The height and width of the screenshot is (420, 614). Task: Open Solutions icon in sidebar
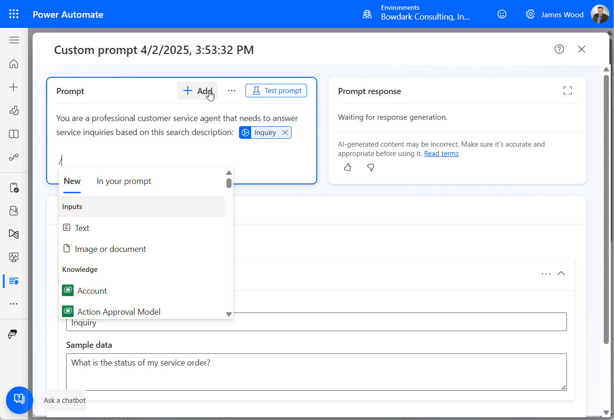point(14,211)
